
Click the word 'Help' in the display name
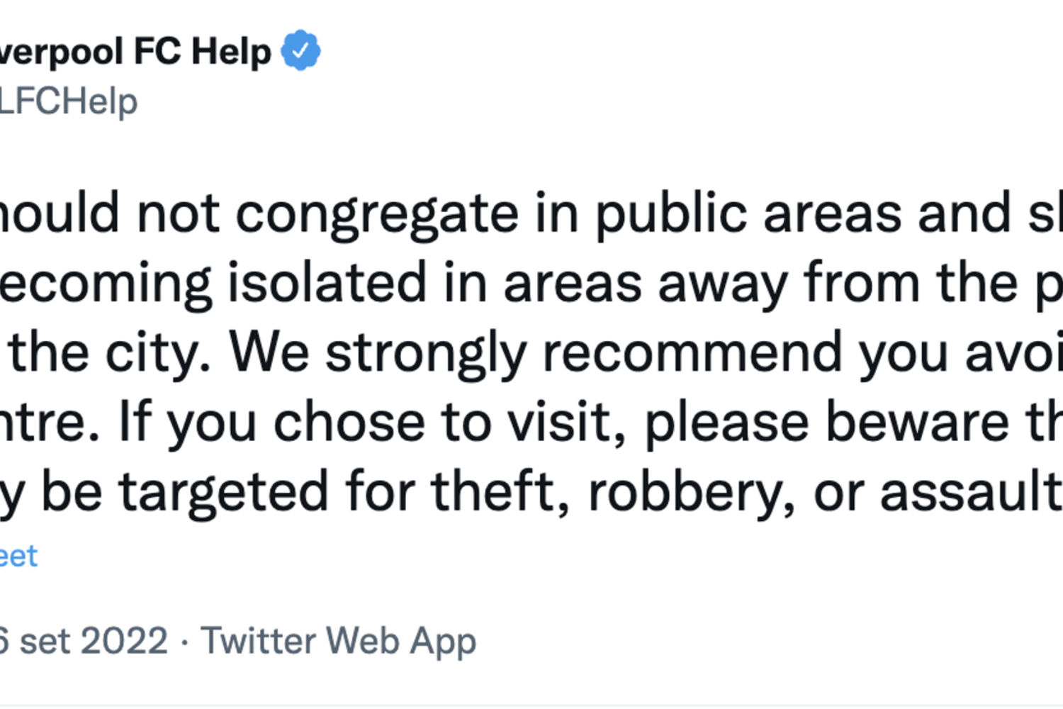pyautogui.click(x=231, y=52)
